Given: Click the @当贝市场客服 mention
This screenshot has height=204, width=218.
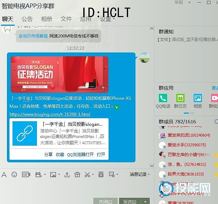Looking at the screenshot, I should (x=33, y=36).
